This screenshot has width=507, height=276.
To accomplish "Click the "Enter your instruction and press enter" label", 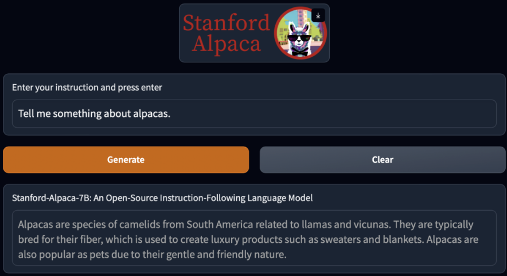I will click(x=87, y=88).
